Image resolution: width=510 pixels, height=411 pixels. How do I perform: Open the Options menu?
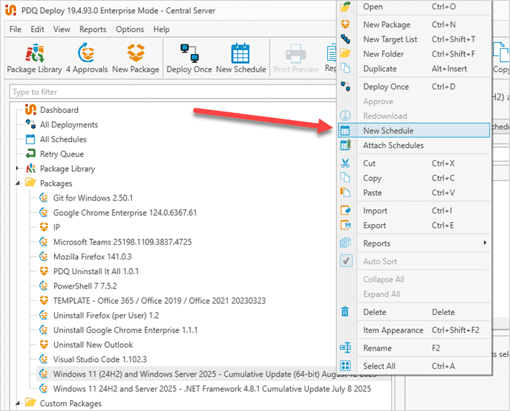point(130,29)
